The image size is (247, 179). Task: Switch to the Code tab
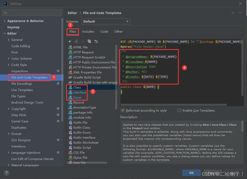pyautogui.click(x=104, y=32)
